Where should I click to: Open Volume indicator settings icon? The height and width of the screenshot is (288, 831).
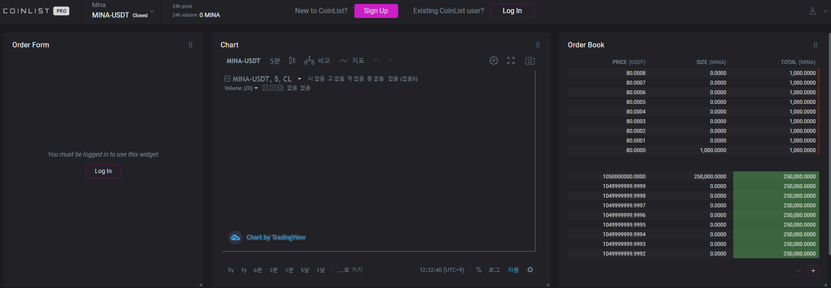point(273,88)
